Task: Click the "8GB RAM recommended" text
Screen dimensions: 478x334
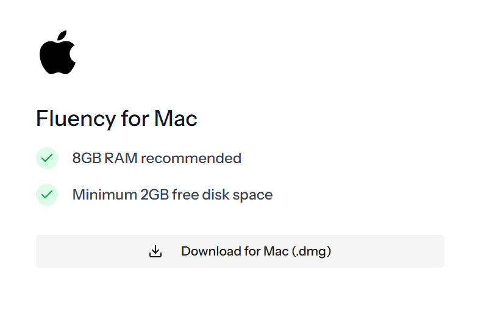Action: pos(157,158)
